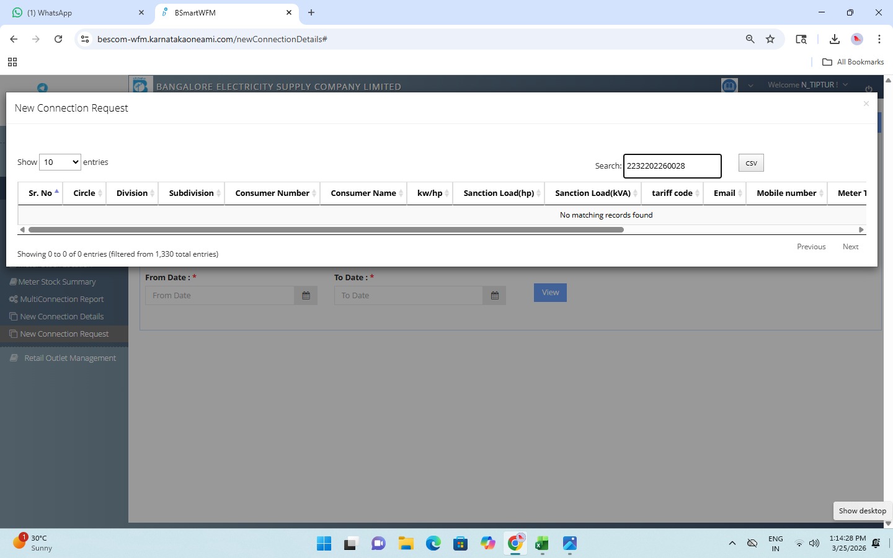Image resolution: width=893 pixels, height=558 pixels.
Task: Bookmark this page with the star icon
Action: point(770,39)
